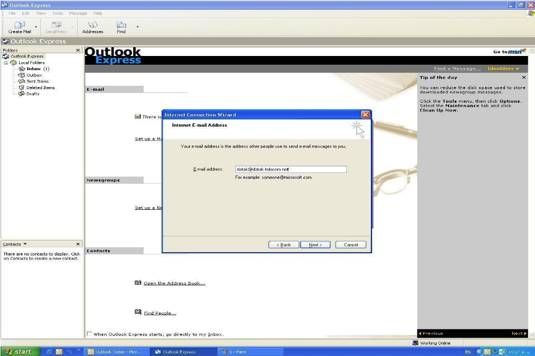Open the File menu

(12, 13)
